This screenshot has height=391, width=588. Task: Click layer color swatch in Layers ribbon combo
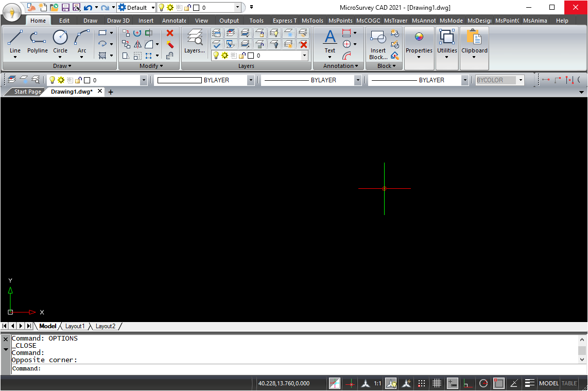coord(251,56)
